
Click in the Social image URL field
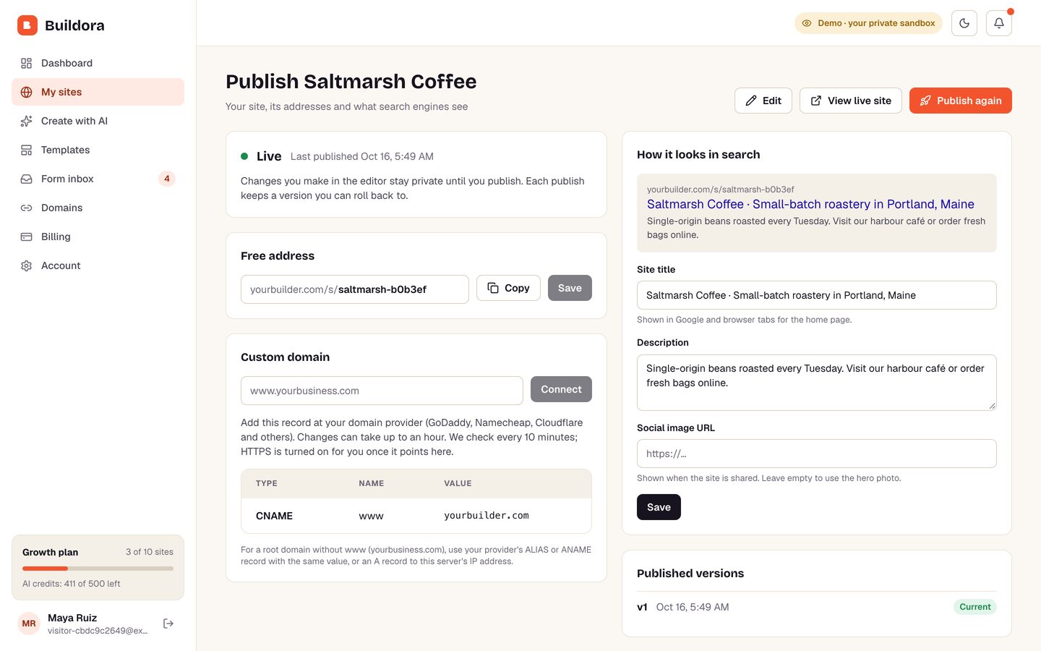[x=816, y=454]
